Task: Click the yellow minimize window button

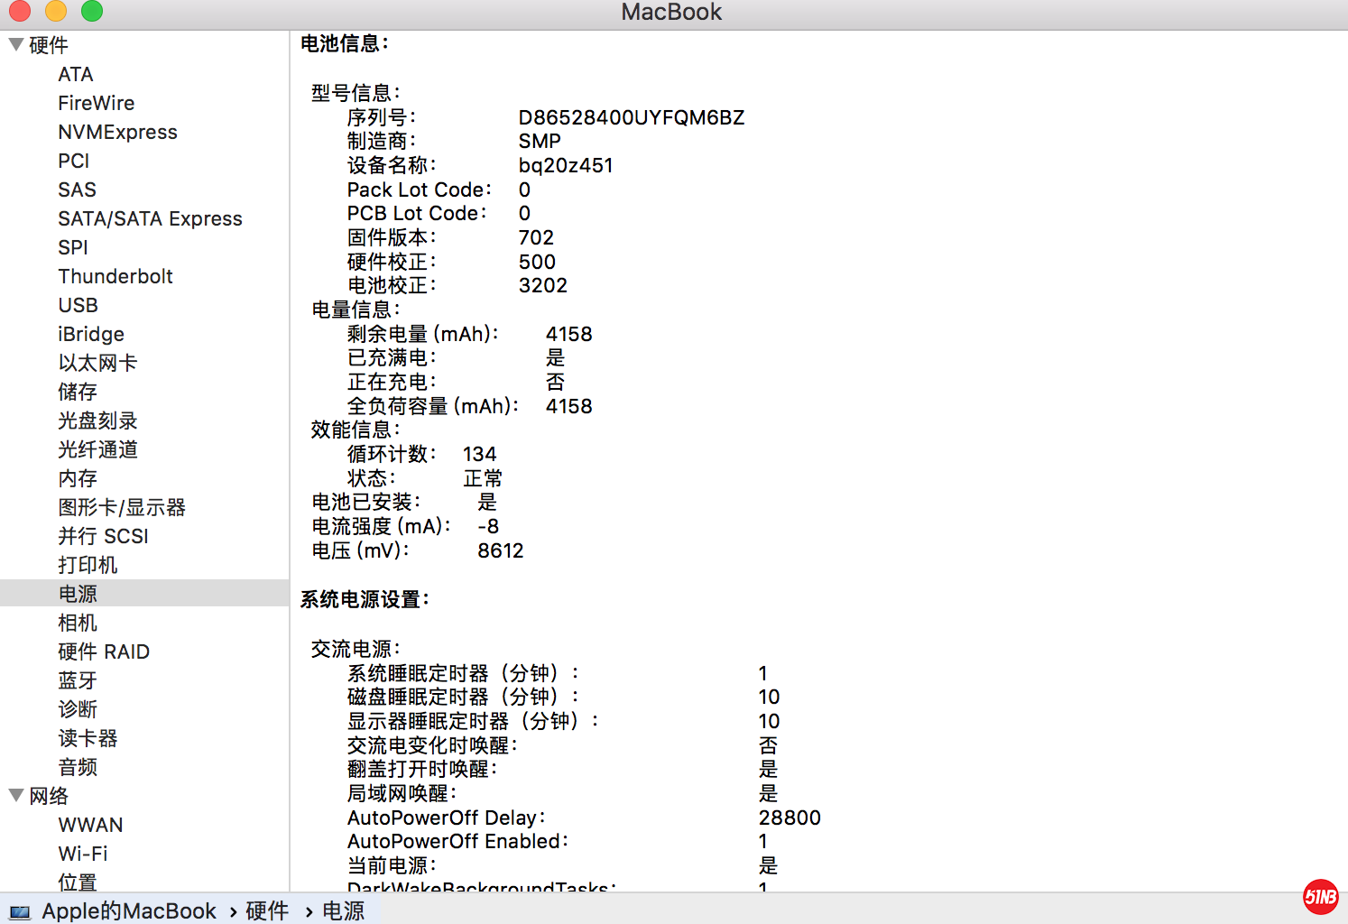Action: [x=56, y=11]
